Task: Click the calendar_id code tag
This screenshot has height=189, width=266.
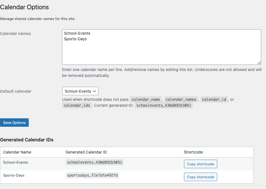Action: (x=214, y=99)
